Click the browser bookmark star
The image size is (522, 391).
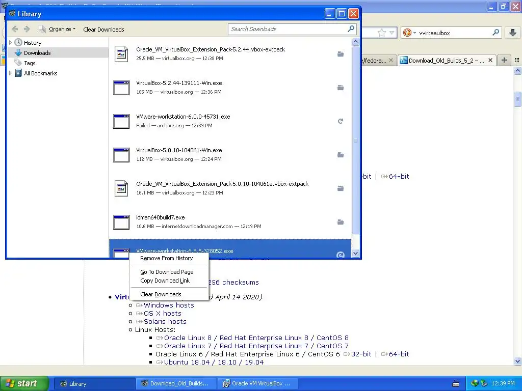pyautogui.click(x=381, y=33)
